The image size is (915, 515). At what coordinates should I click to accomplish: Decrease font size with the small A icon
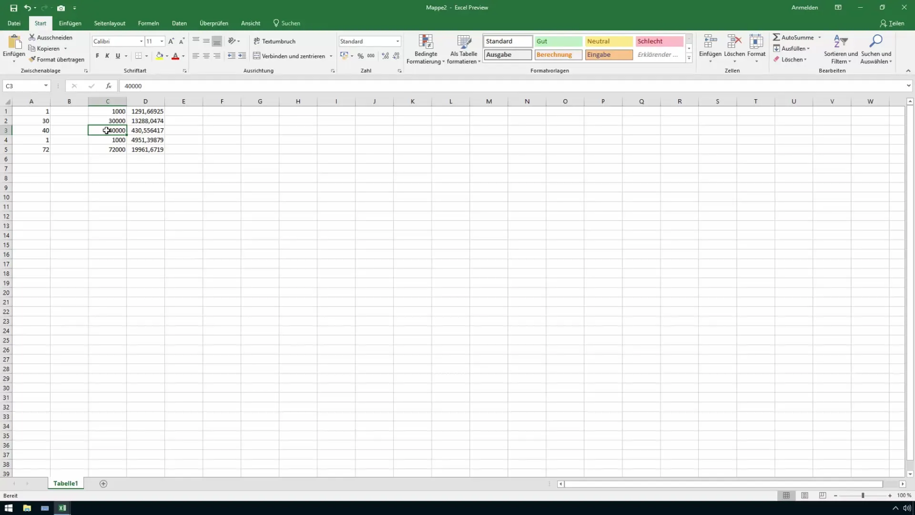(182, 41)
